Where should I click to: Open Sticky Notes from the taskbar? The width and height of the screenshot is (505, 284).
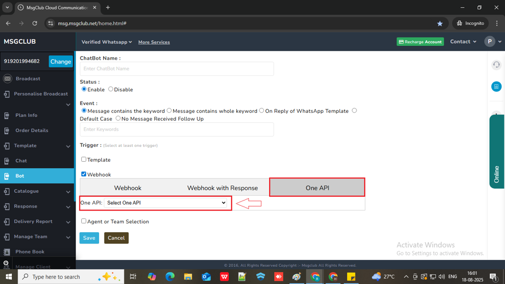click(x=351, y=277)
